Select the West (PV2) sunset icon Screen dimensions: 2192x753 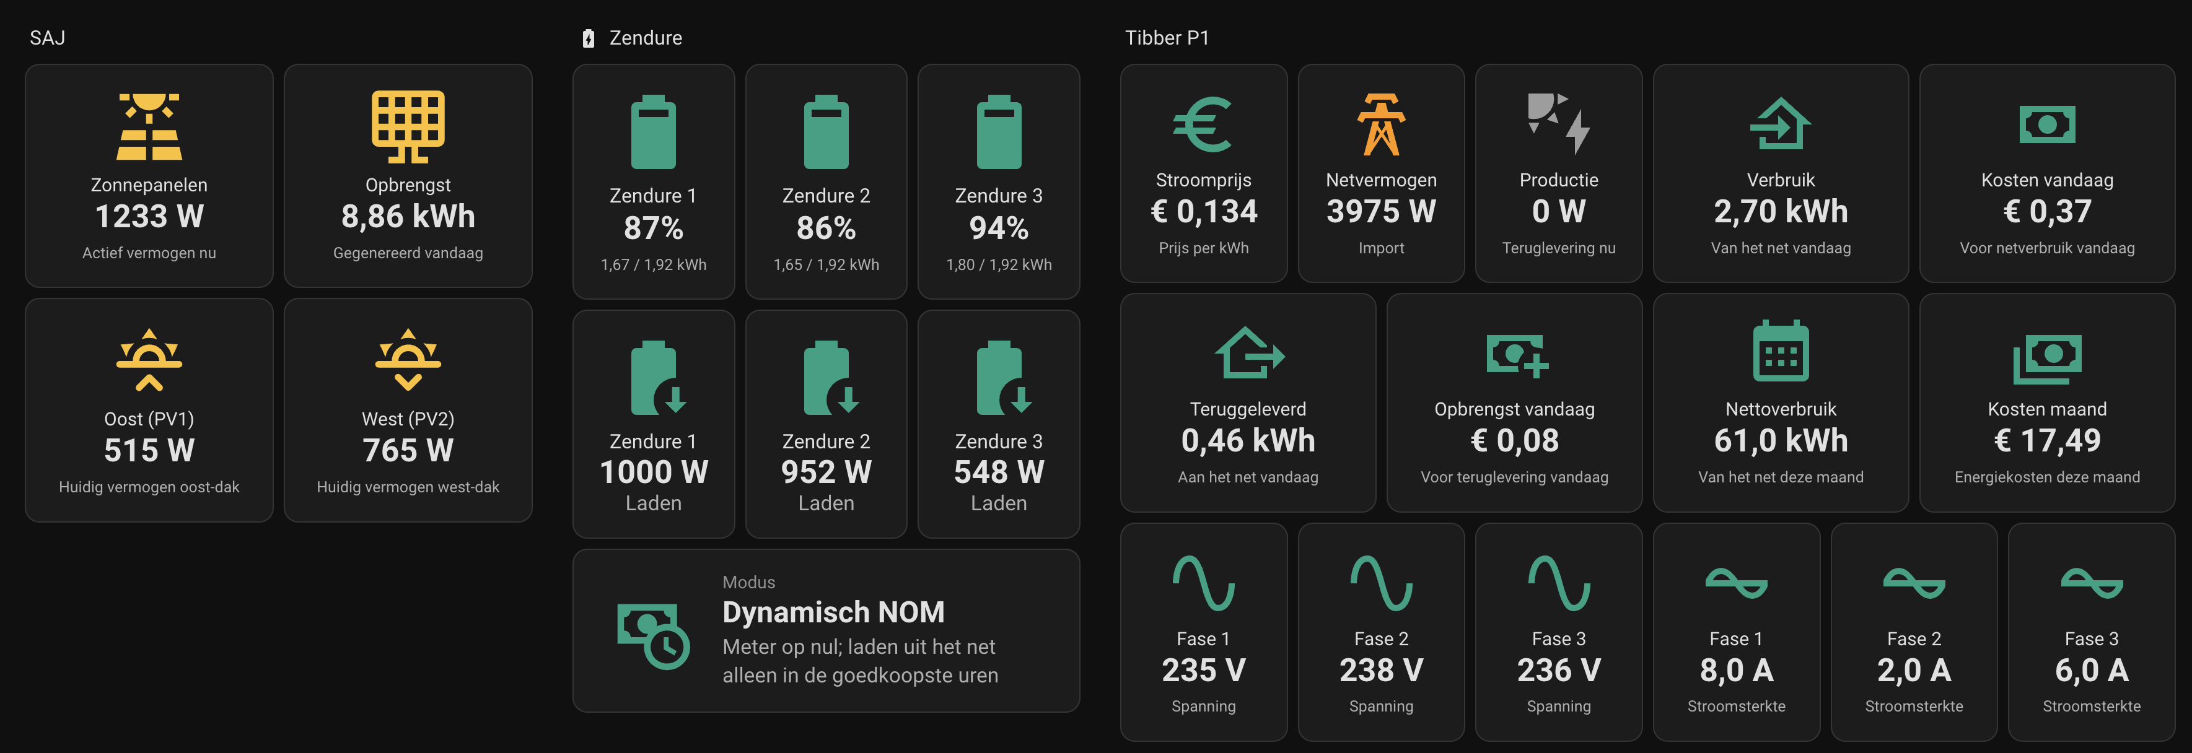[408, 360]
